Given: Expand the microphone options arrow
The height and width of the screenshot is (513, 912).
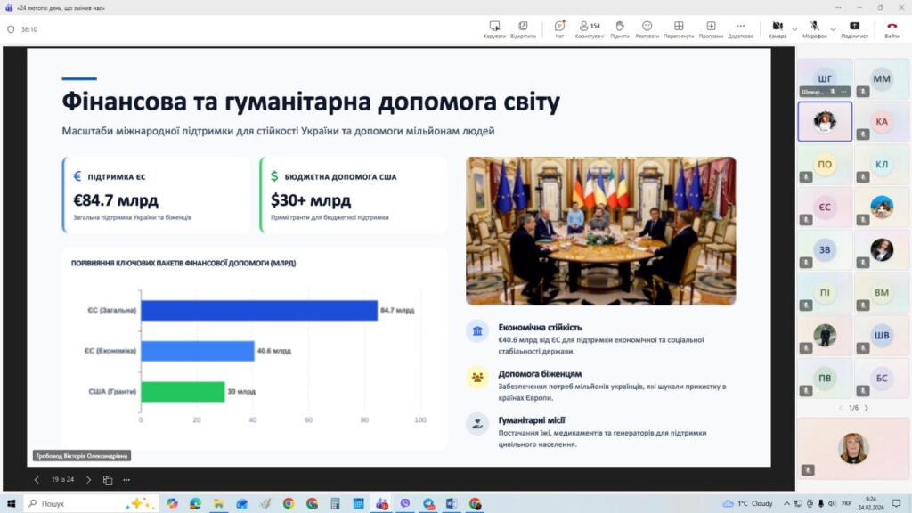Looking at the screenshot, I should point(833,28).
